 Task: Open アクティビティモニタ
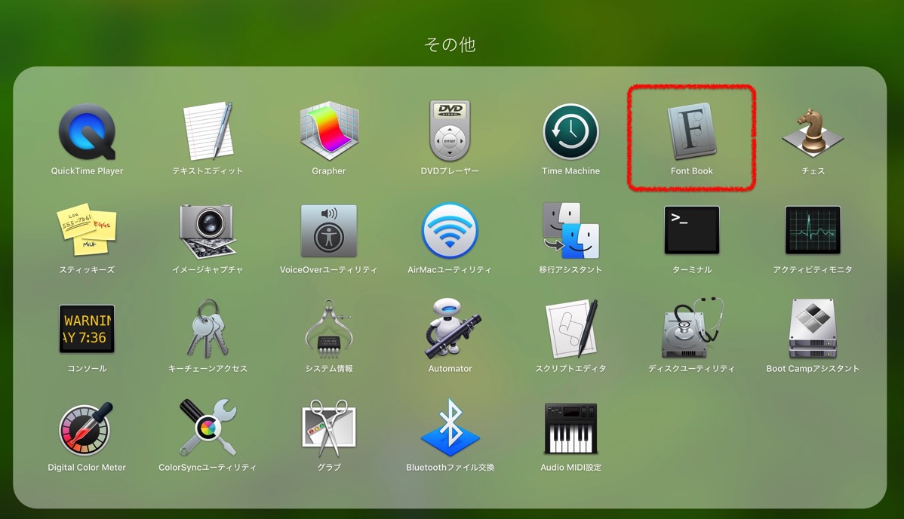pyautogui.click(x=813, y=230)
